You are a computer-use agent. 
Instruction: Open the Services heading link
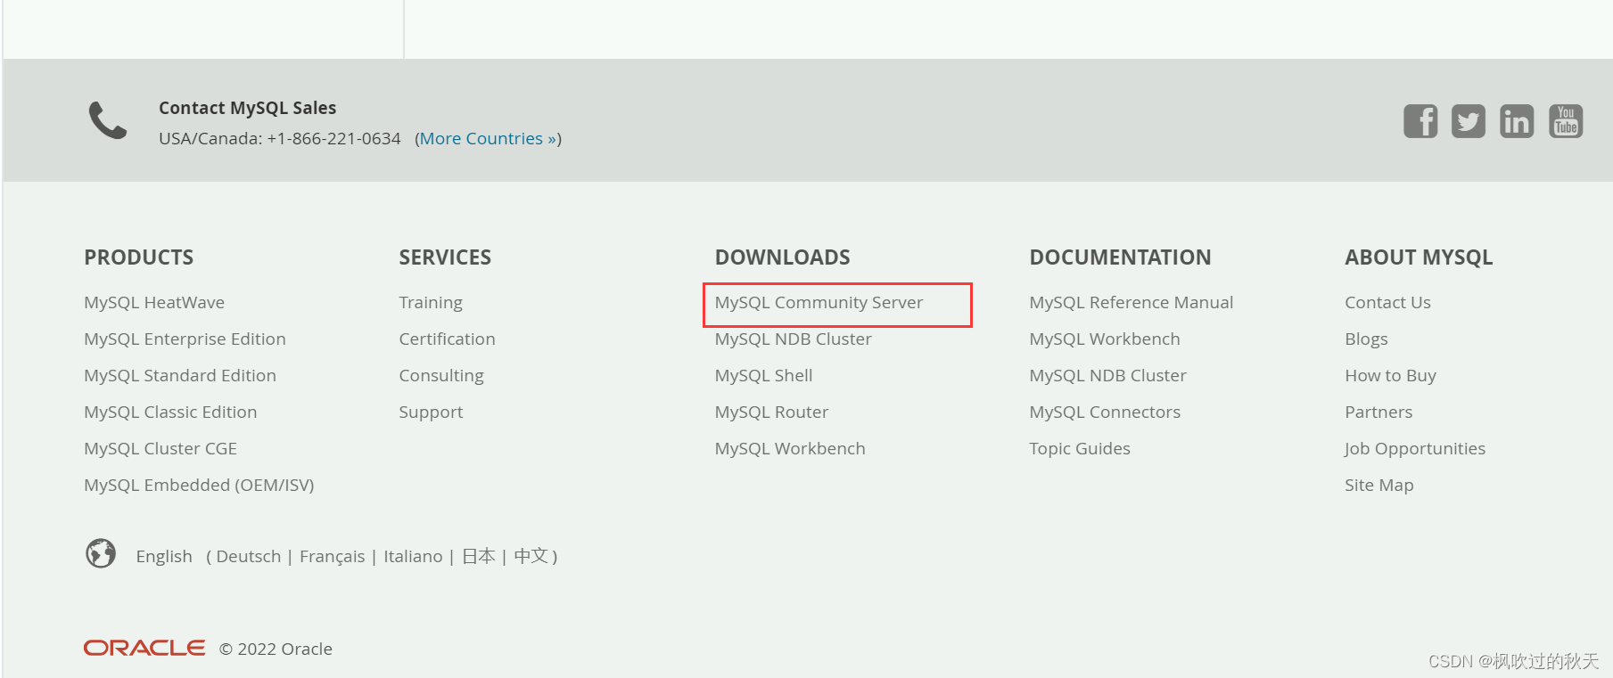pyautogui.click(x=445, y=257)
